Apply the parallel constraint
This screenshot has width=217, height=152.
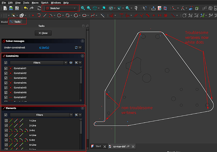point(136,15)
